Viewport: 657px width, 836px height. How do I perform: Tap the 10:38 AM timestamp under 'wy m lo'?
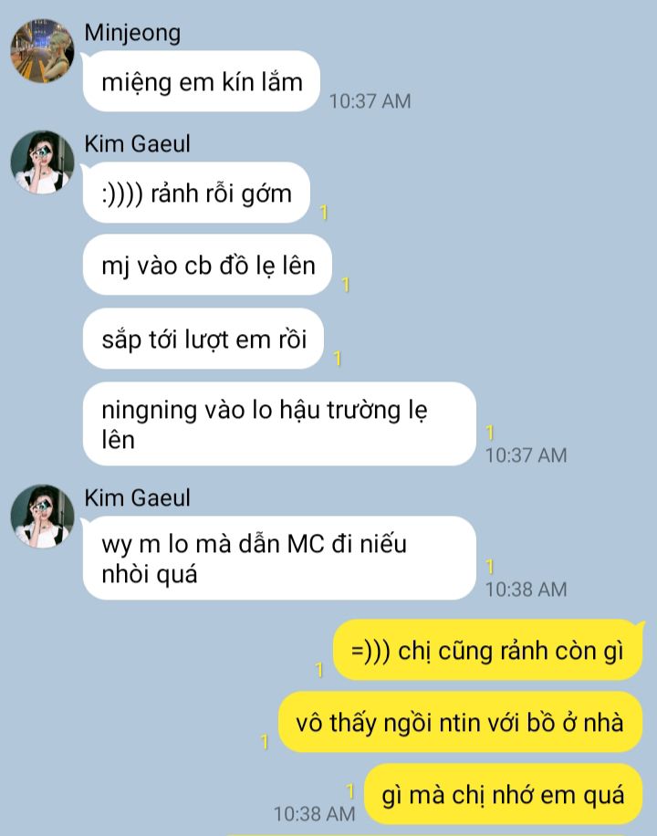(526, 590)
